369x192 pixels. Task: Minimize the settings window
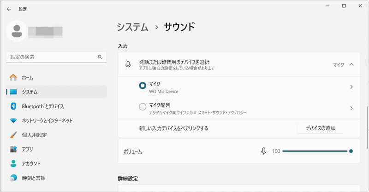click(x=327, y=6)
